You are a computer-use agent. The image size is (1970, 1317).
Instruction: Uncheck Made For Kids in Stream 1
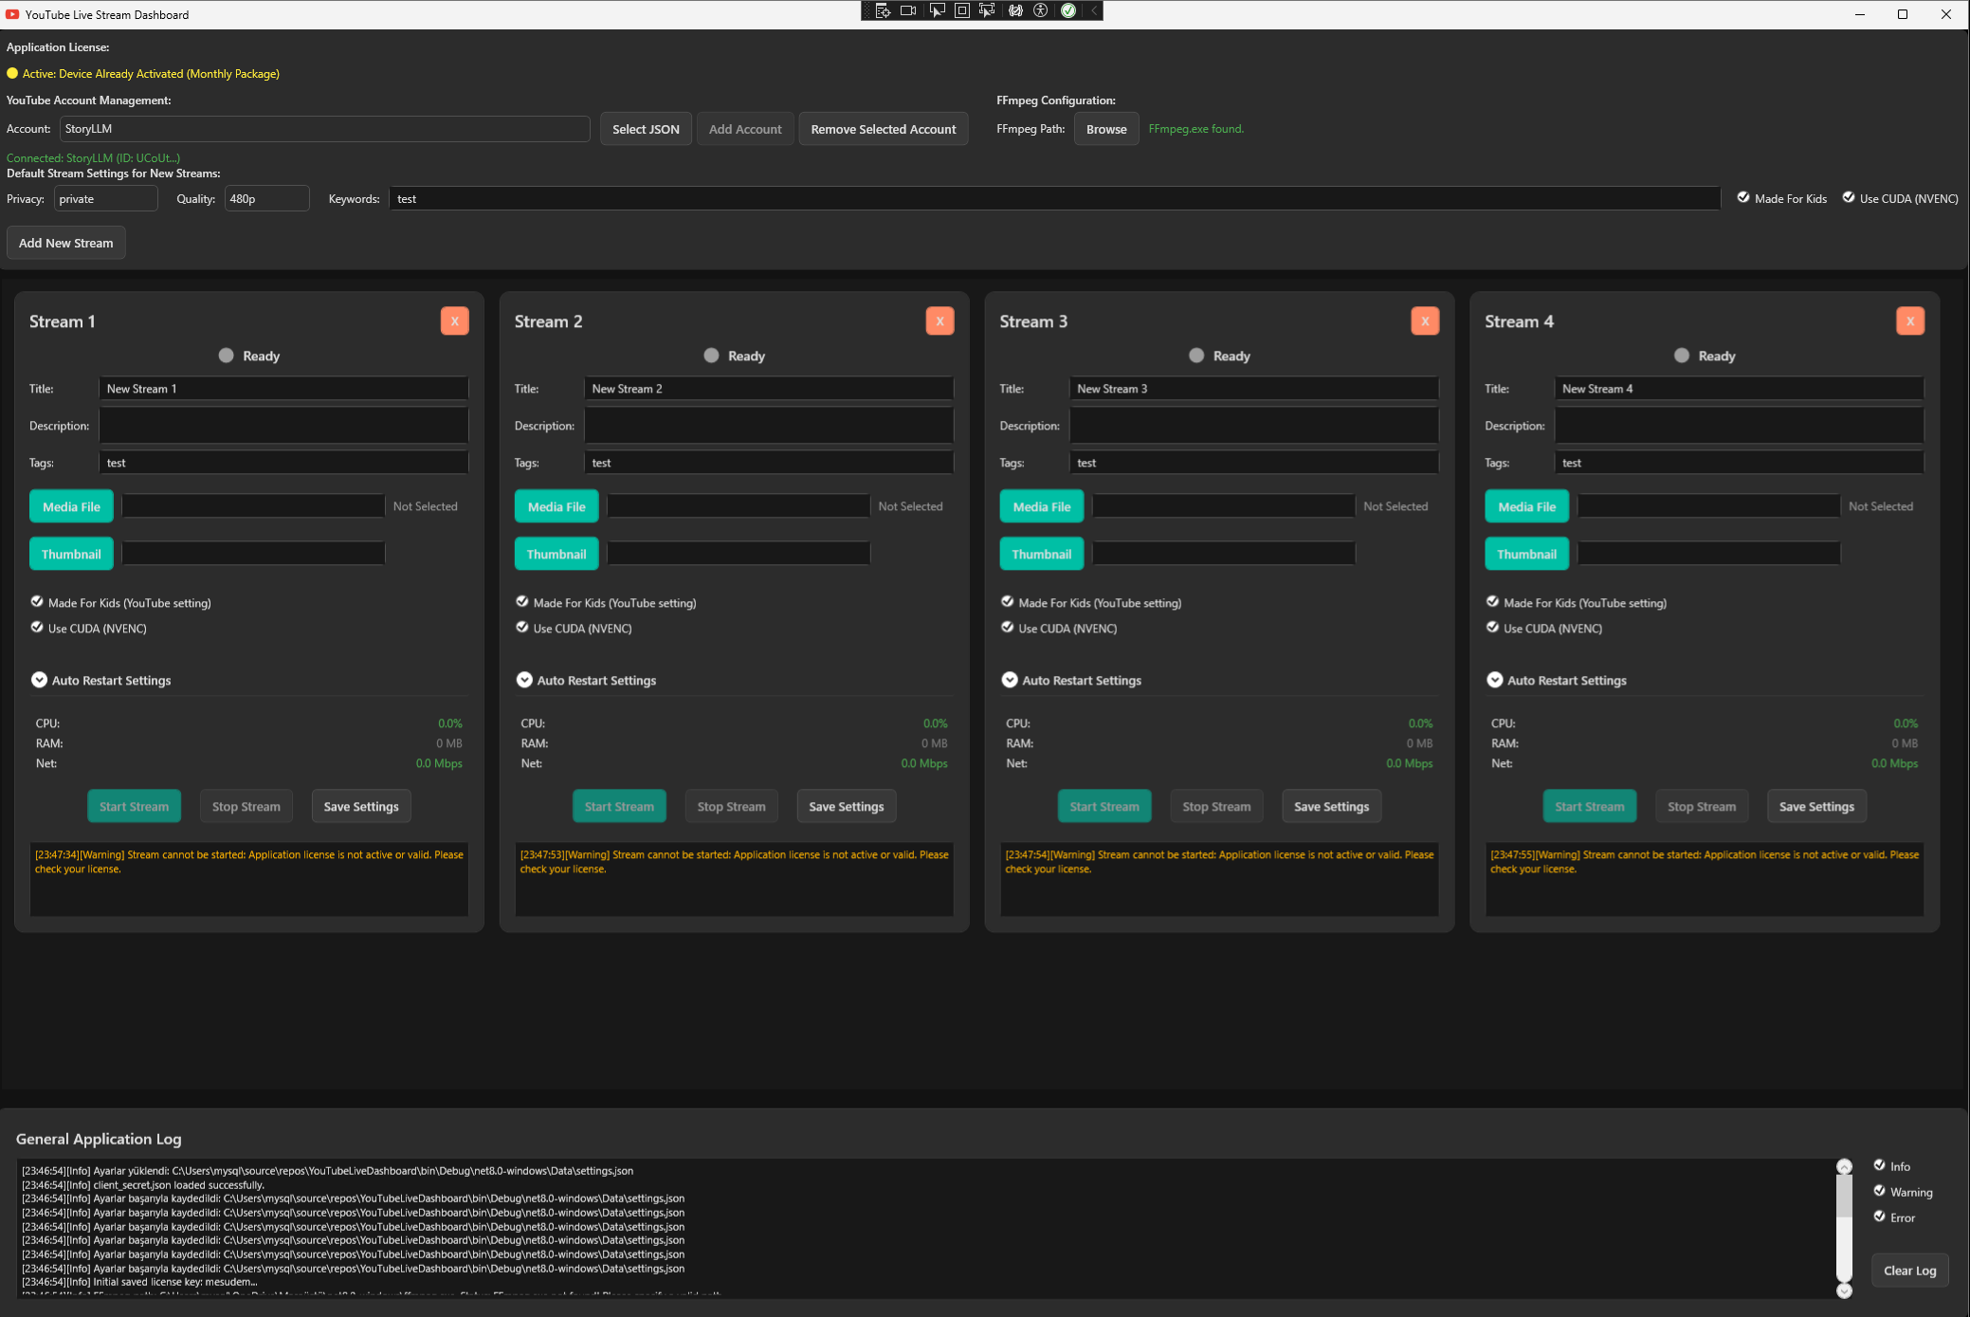pyautogui.click(x=37, y=601)
